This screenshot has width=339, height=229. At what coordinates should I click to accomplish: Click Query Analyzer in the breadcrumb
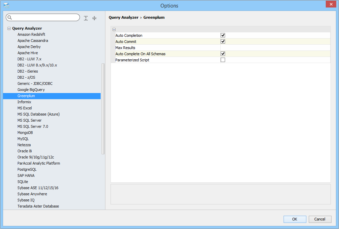(x=123, y=17)
